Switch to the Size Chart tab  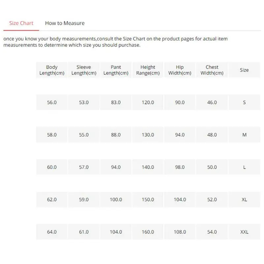click(x=21, y=23)
